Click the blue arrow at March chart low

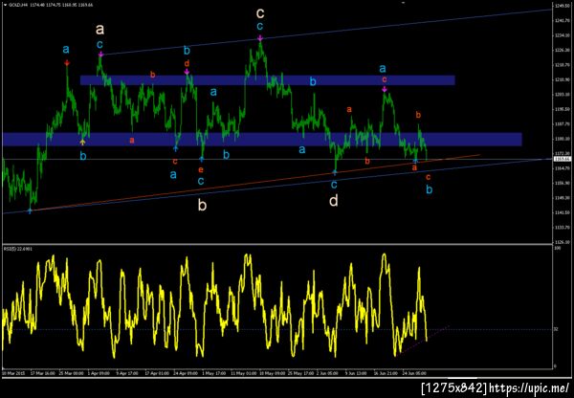(x=30, y=210)
